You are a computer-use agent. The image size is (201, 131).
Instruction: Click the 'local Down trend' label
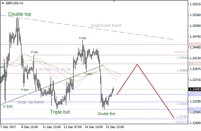click(x=106, y=26)
